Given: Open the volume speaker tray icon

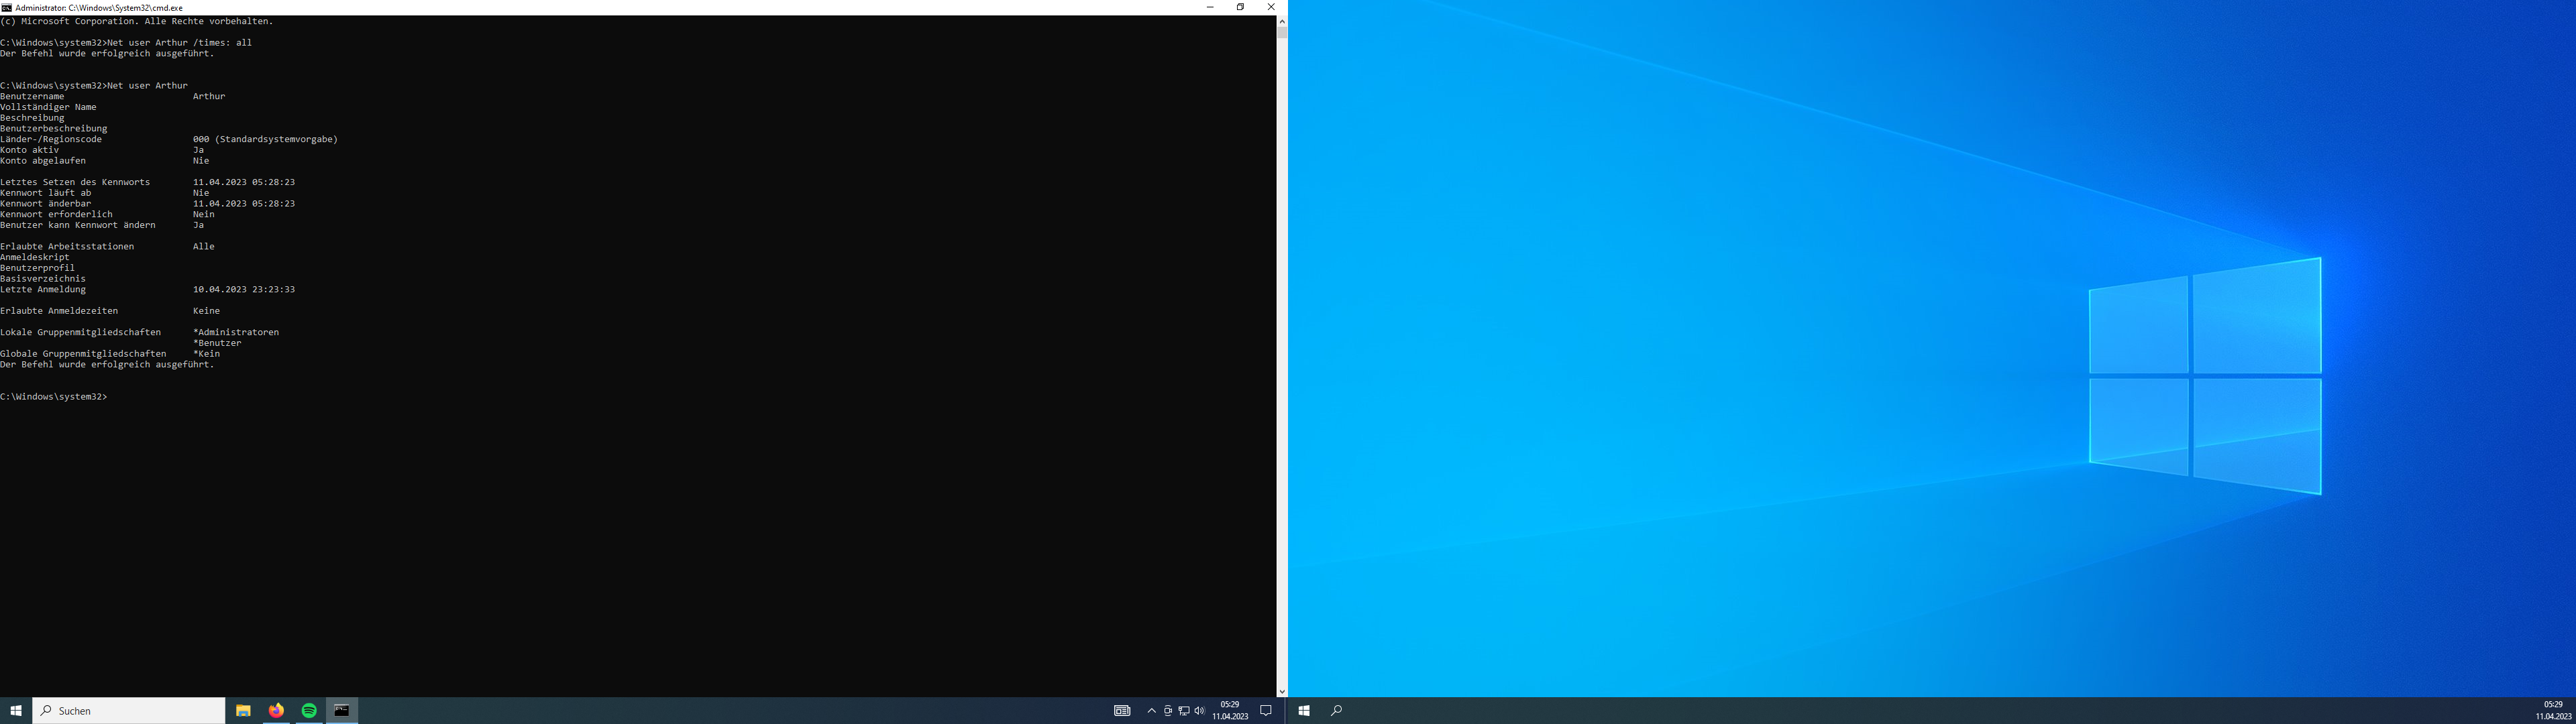Looking at the screenshot, I should pos(1199,711).
